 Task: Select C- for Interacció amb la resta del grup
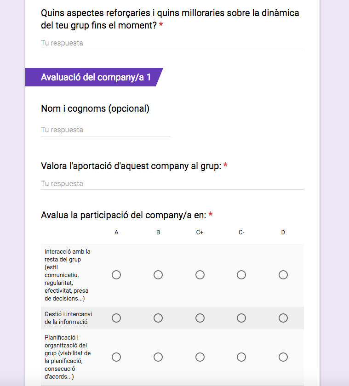[x=241, y=275]
